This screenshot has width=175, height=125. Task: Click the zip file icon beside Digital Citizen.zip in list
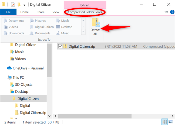65,46
